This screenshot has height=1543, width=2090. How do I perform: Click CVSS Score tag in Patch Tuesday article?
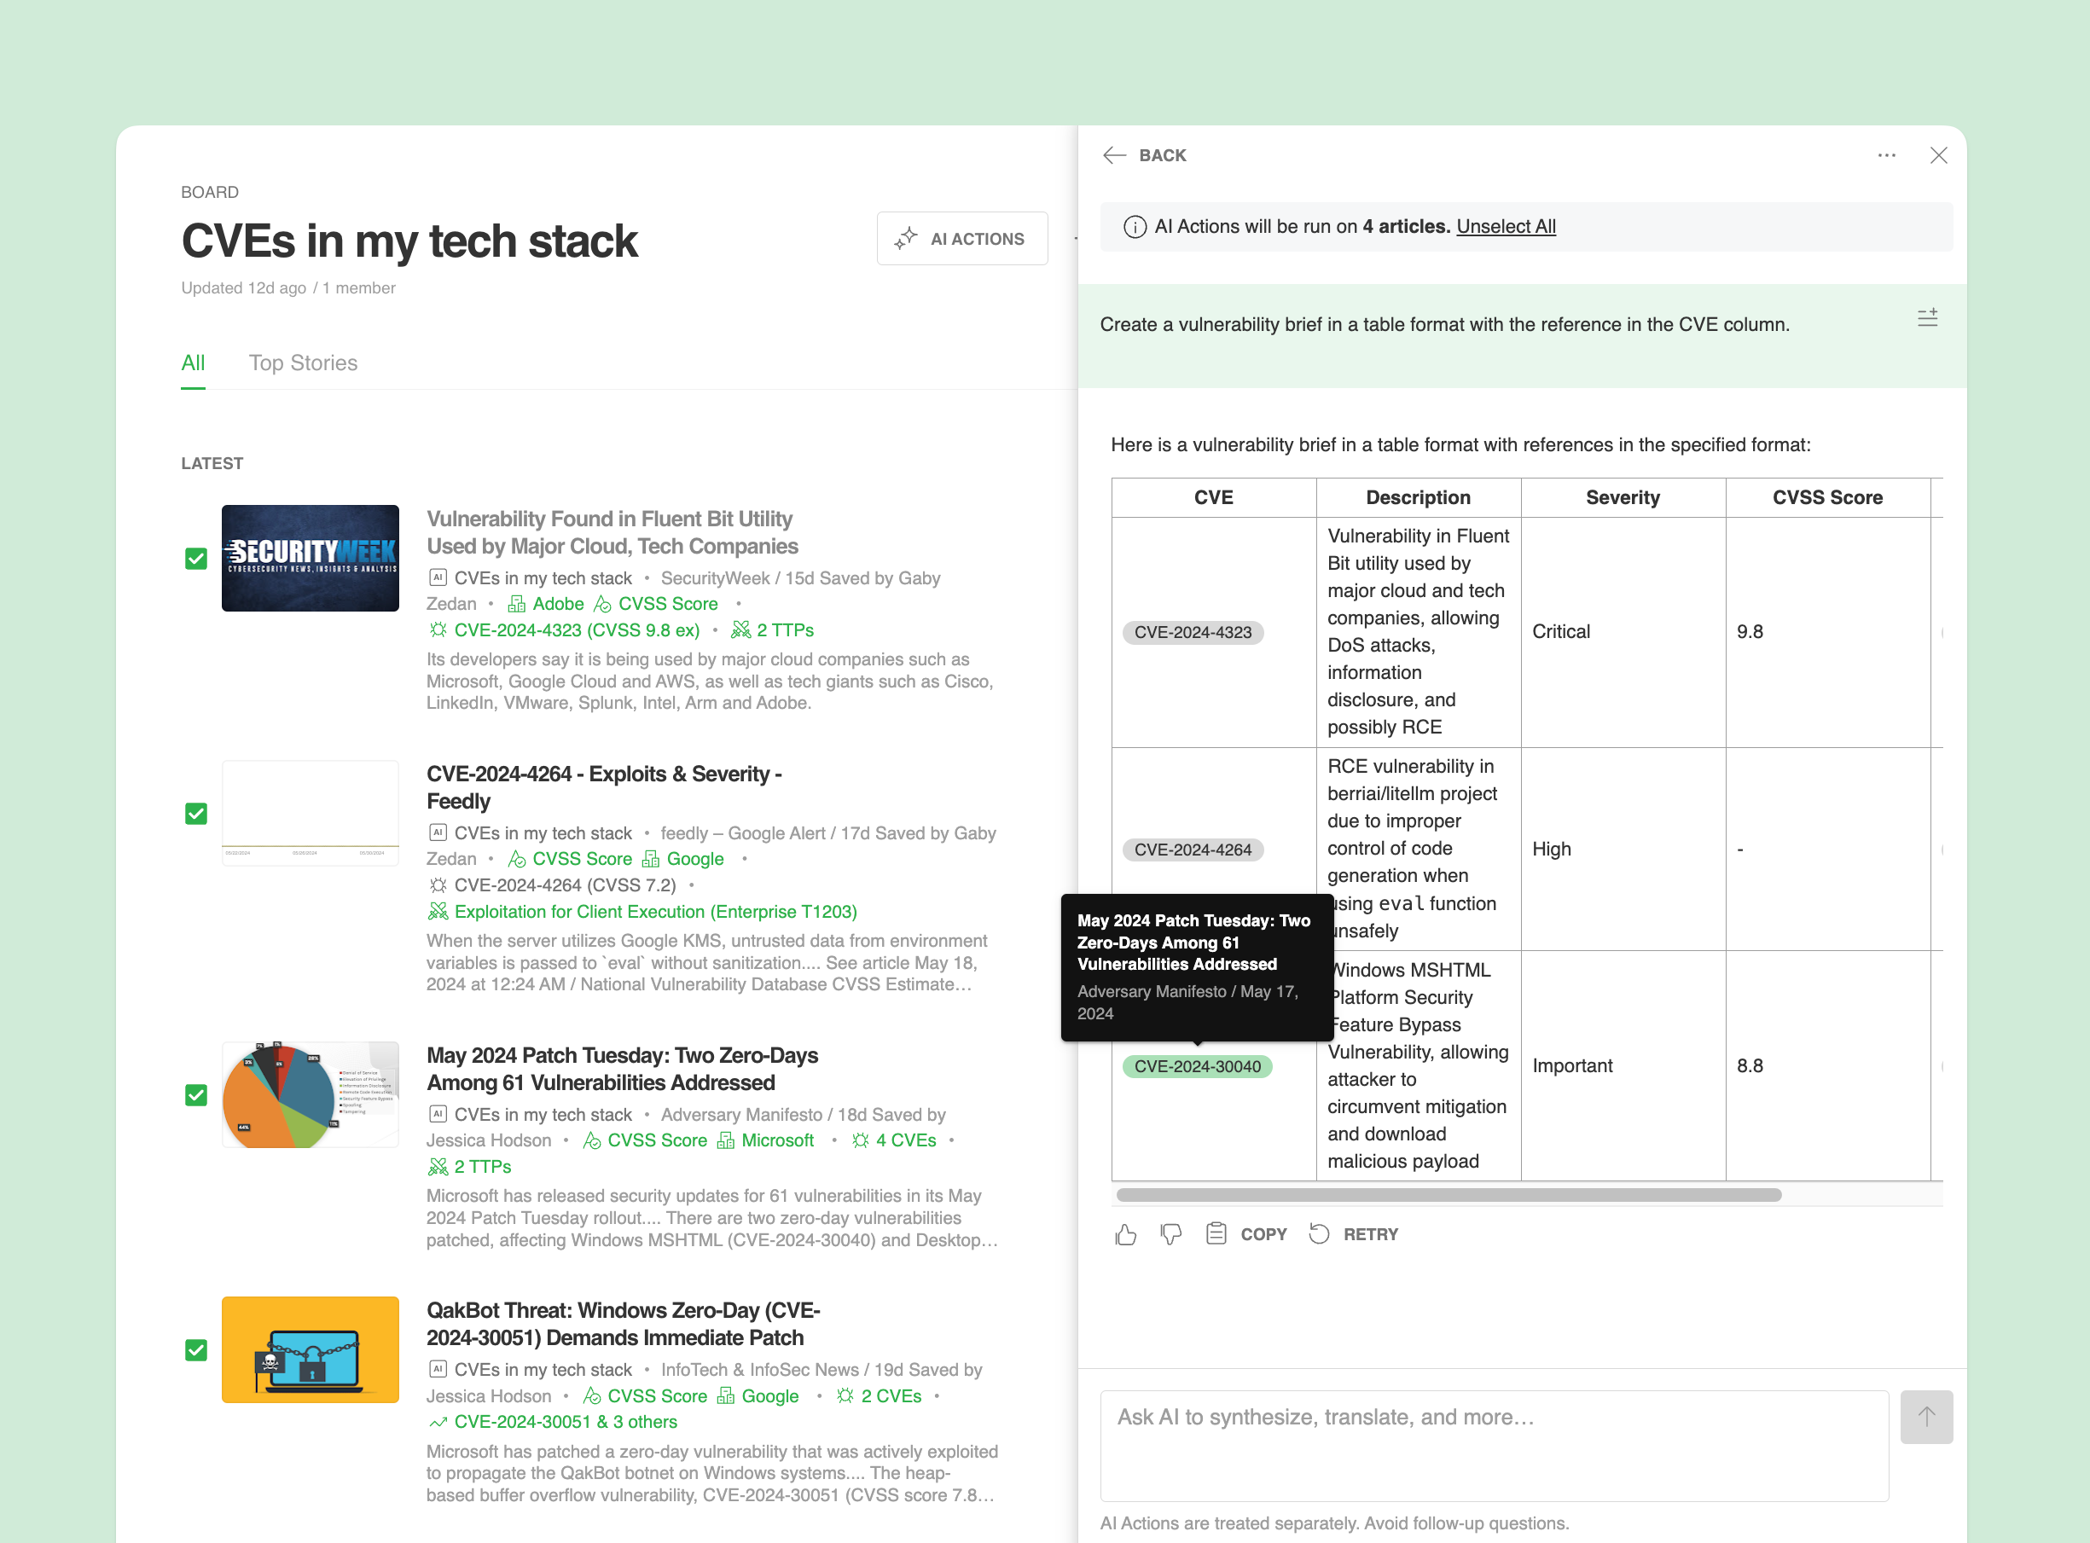point(645,1140)
